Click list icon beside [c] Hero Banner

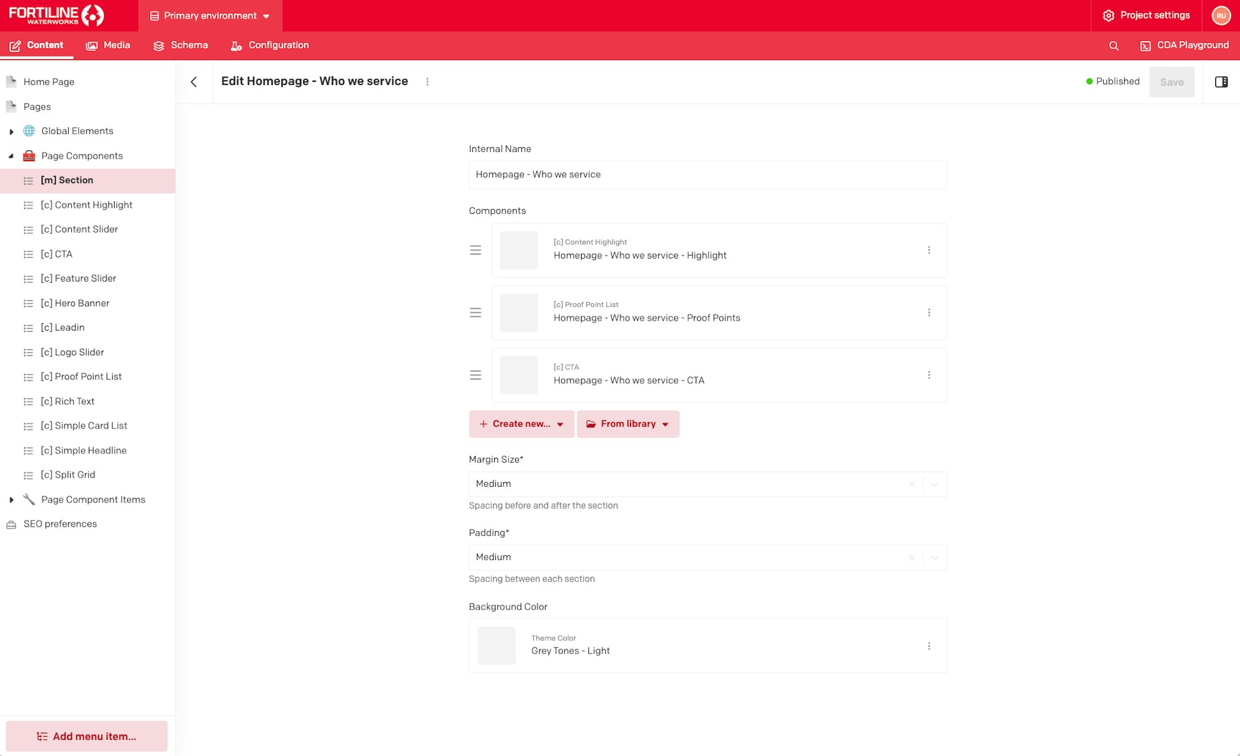click(28, 303)
